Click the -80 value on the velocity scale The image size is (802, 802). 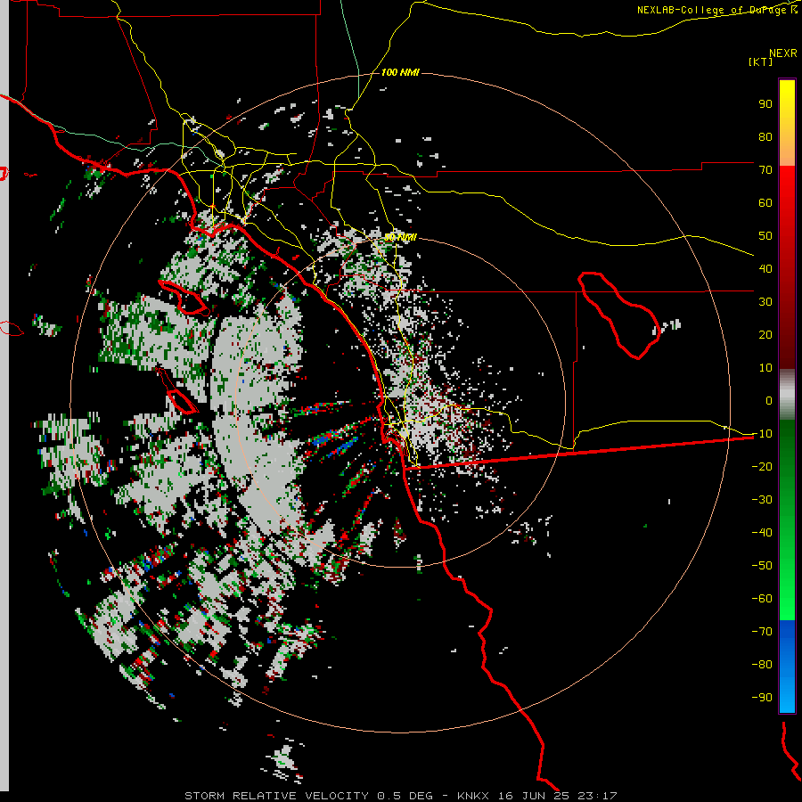762,665
